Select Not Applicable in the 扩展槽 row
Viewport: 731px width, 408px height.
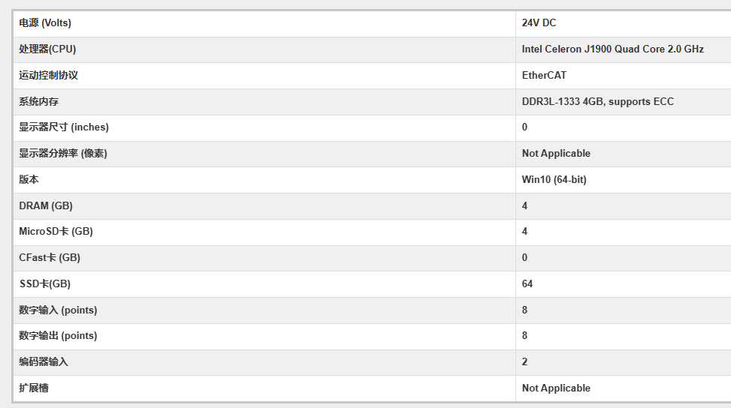coord(556,388)
